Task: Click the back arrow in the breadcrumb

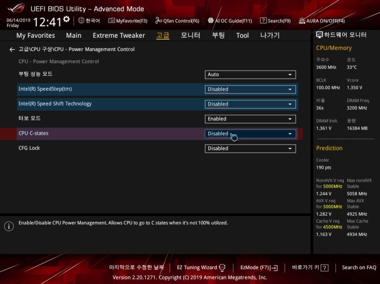Action: (x=12, y=49)
